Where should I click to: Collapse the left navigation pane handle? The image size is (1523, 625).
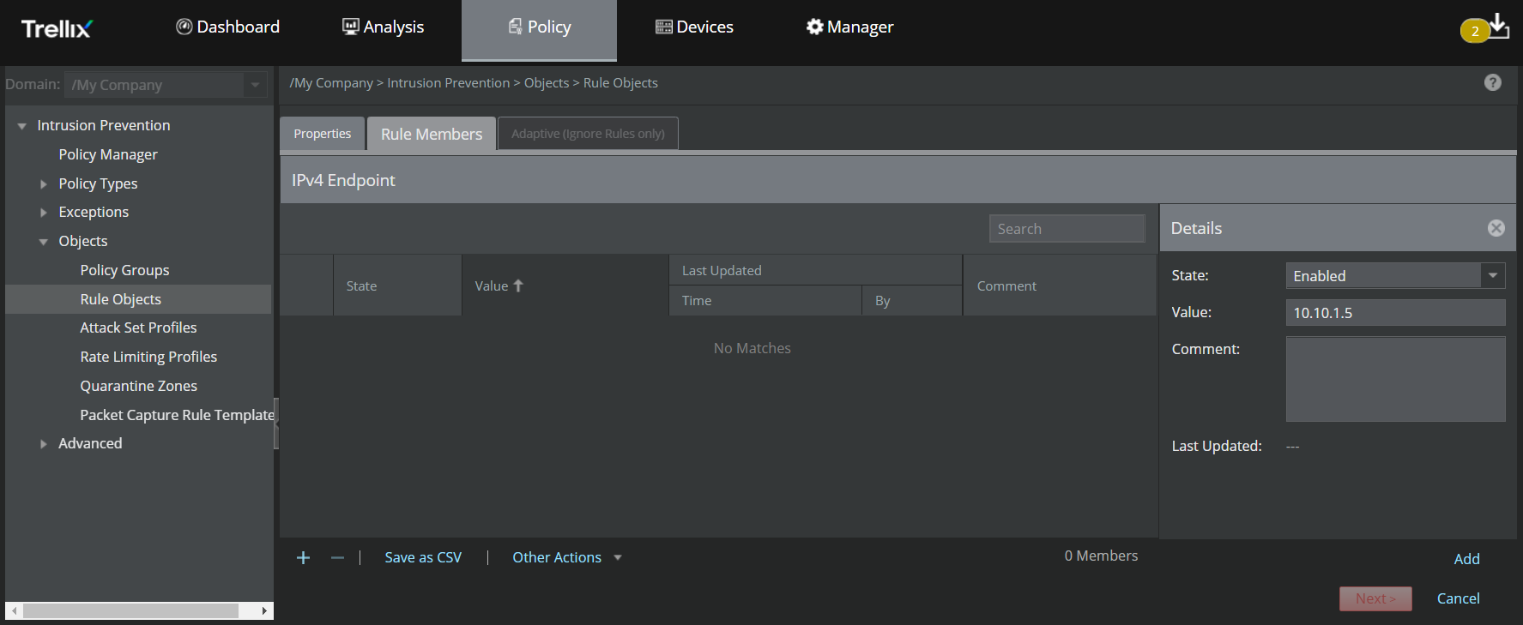tap(276, 424)
